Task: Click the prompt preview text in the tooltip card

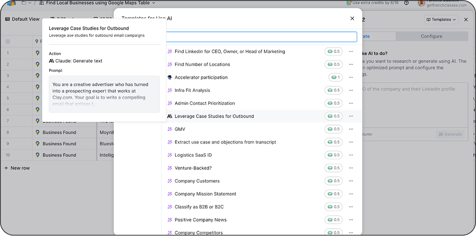Action: [x=104, y=94]
